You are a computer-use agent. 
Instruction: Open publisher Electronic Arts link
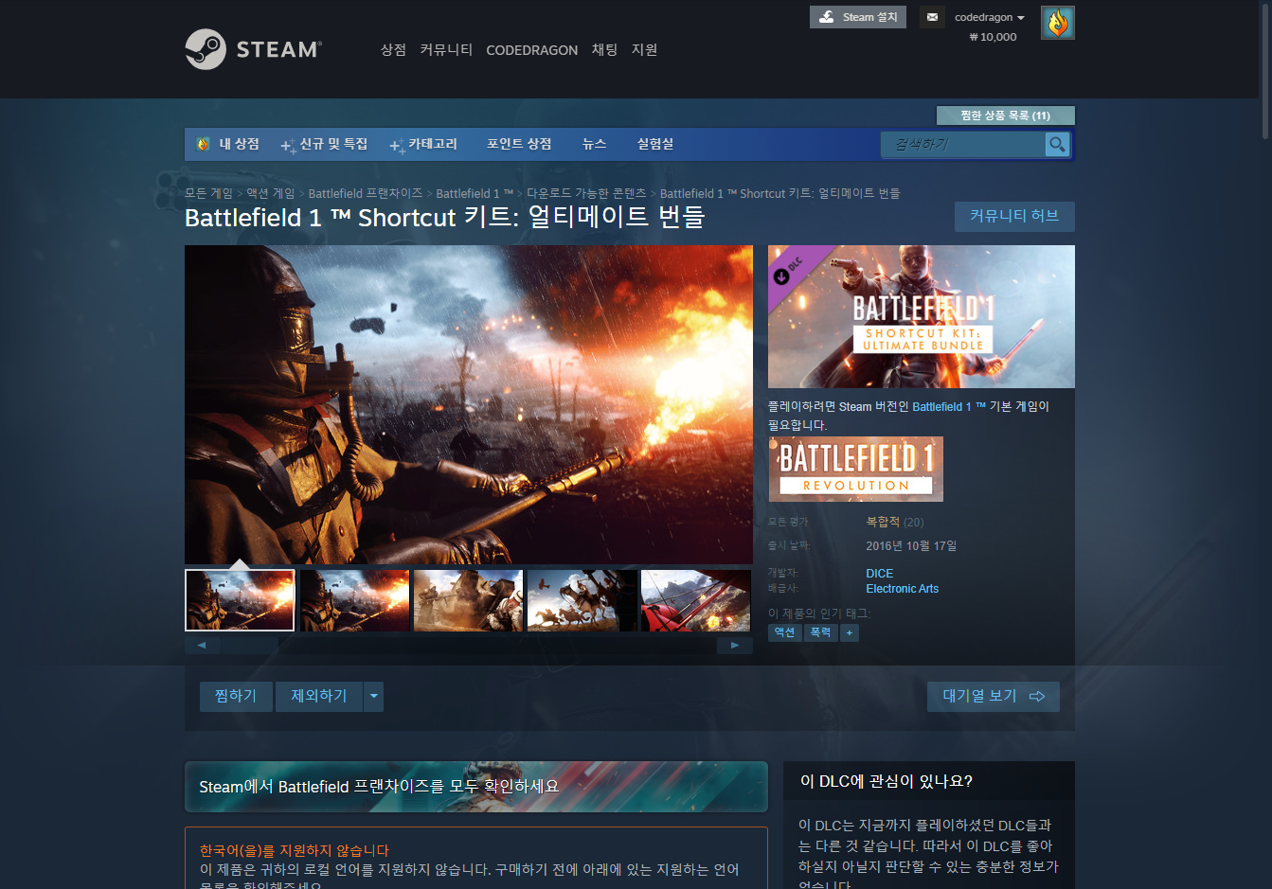[903, 589]
